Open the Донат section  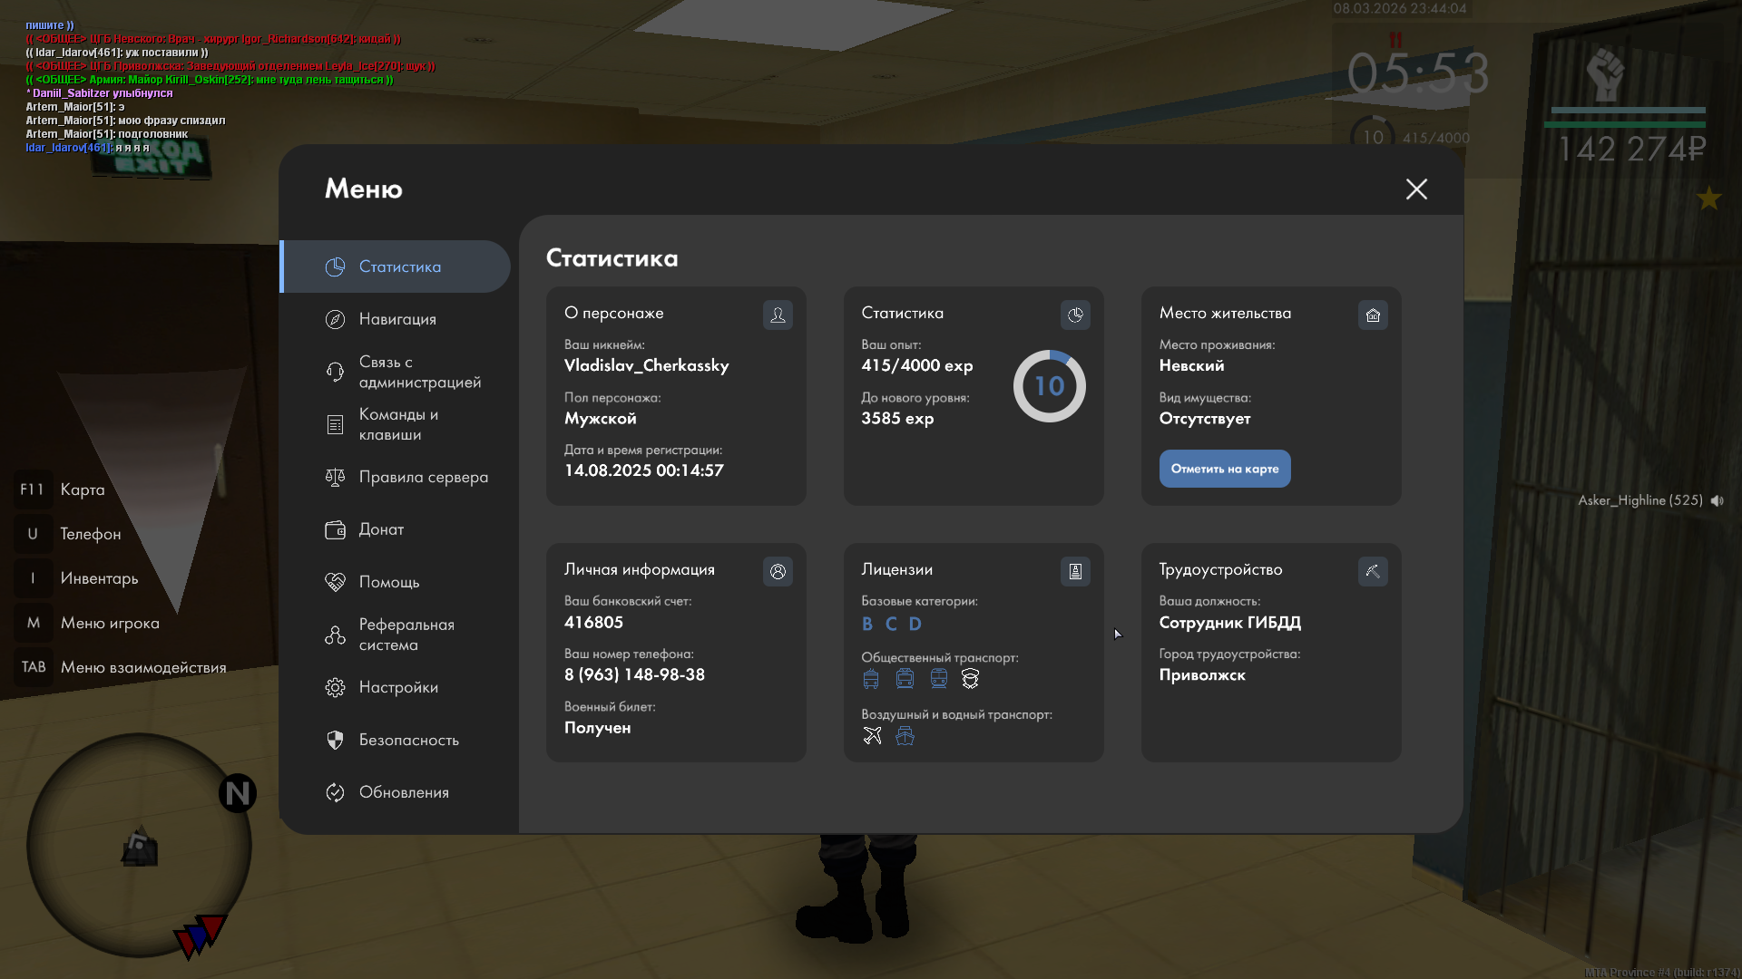pyautogui.click(x=381, y=529)
